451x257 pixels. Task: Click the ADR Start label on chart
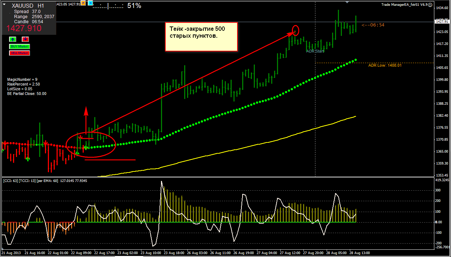click(315, 51)
